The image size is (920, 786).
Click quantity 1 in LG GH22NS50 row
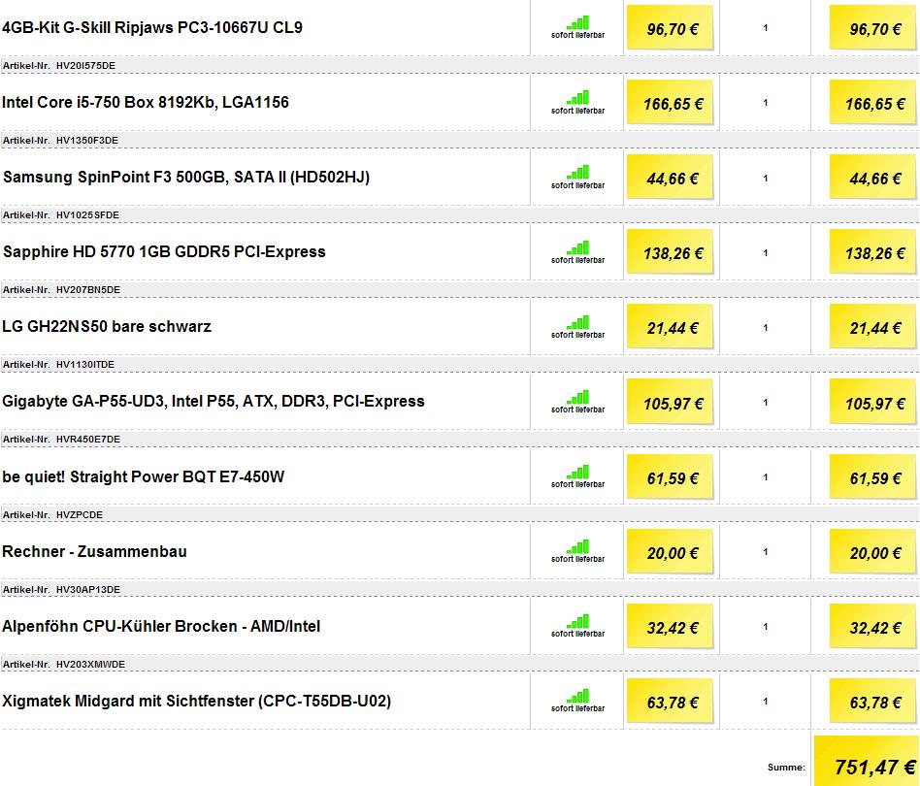(766, 327)
